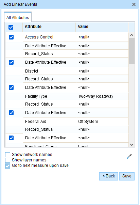Switch to the All Attributes tab
Viewport: 140px width, 205px height.
tap(18, 17)
